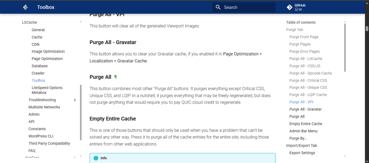The height and width of the screenshot is (163, 369).
Task: Click the Troubleshooting sidebar label
Action: [x=42, y=100]
